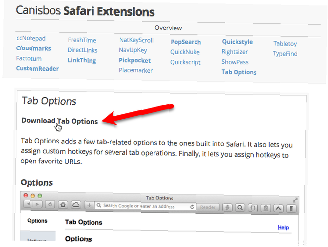Select Tab Options in extension list
Screen dimensions: 328x247
coord(239,72)
